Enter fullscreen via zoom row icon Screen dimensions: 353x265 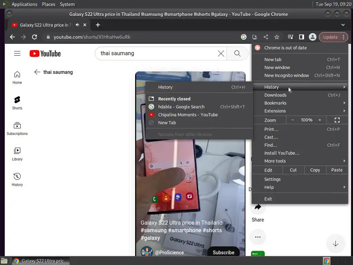(337, 120)
